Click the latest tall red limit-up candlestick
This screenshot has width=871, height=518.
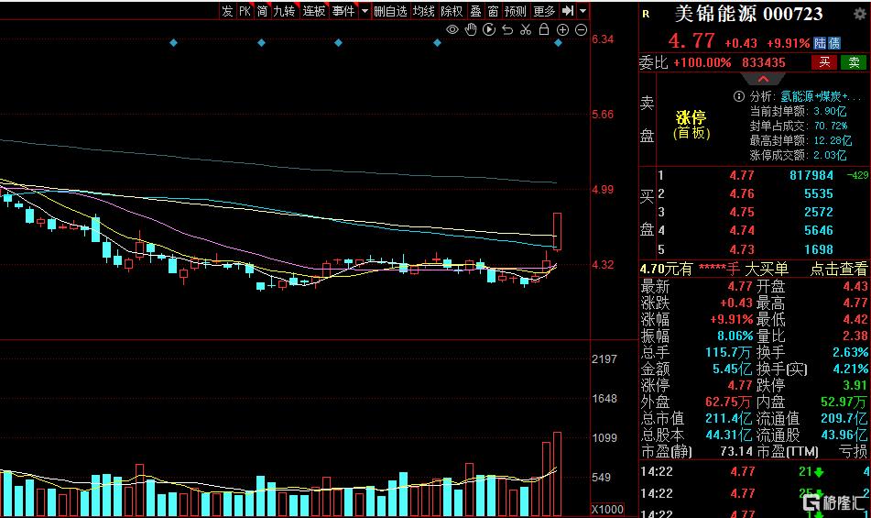pyautogui.click(x=557, y=231)
